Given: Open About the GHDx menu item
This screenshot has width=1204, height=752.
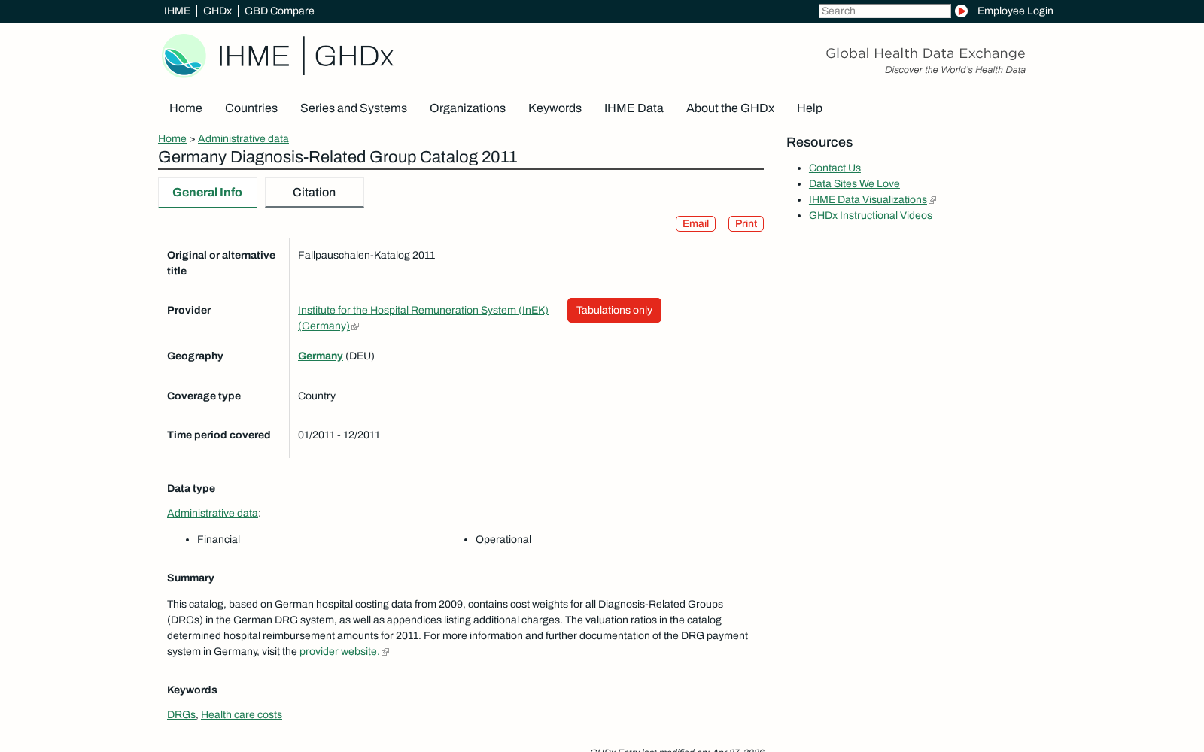Looking at the screenshot, I should pyautogui.click(x=730, y=108).
